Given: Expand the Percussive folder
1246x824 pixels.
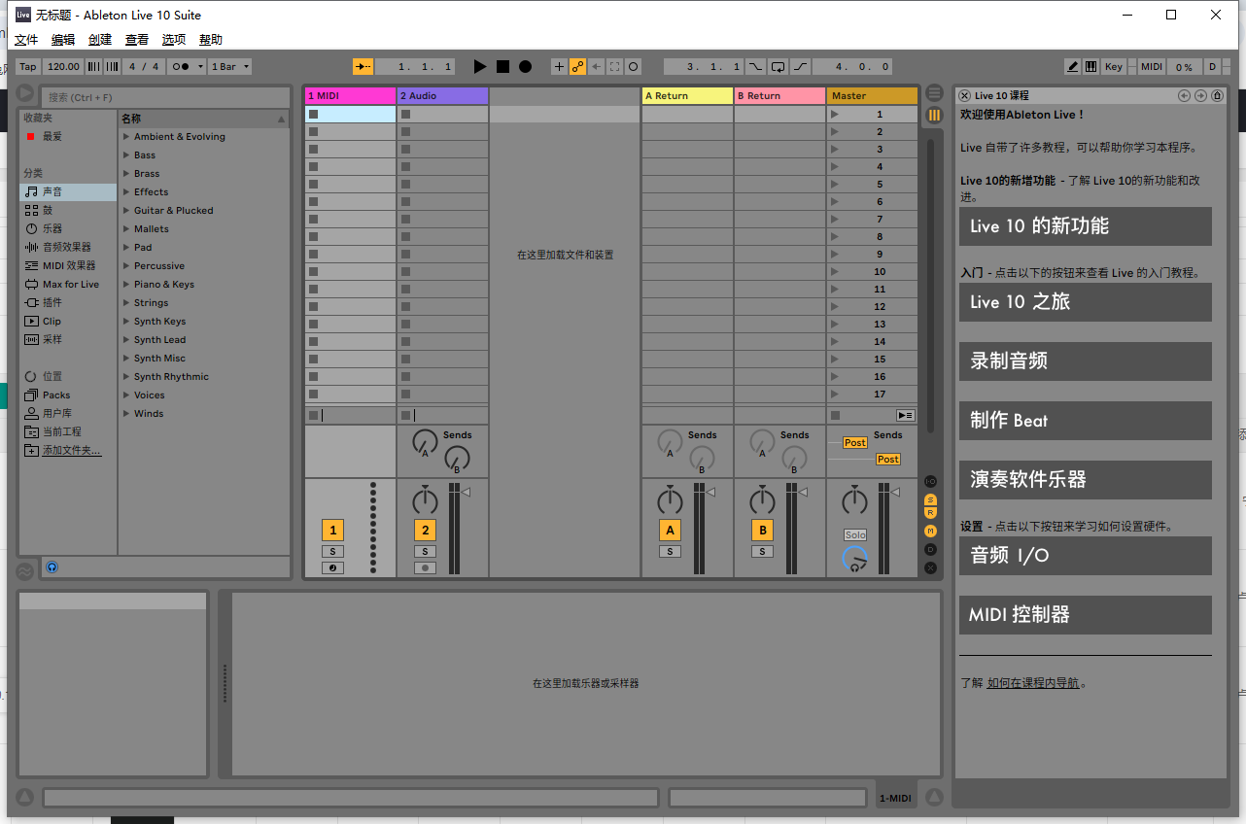Looking at the screenshot, I should point(126,266).
